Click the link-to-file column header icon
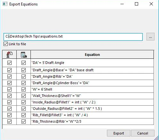Viewport: 159px width, 140px height. click(x=24, y=55)
